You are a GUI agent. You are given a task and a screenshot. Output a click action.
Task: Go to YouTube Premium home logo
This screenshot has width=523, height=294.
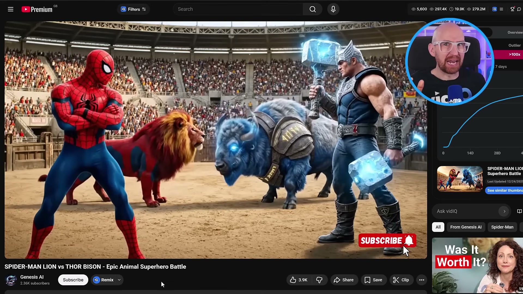37,9
